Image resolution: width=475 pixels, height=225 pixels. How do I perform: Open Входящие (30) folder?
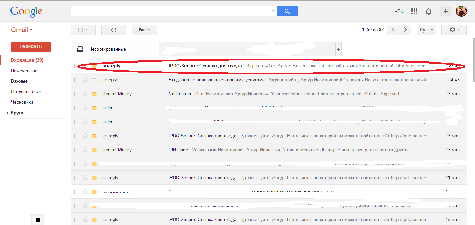pos(27,60)
